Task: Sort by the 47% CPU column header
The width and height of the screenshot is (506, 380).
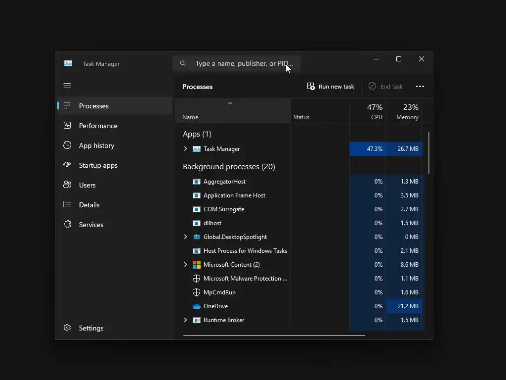Action: pos(368,111)
